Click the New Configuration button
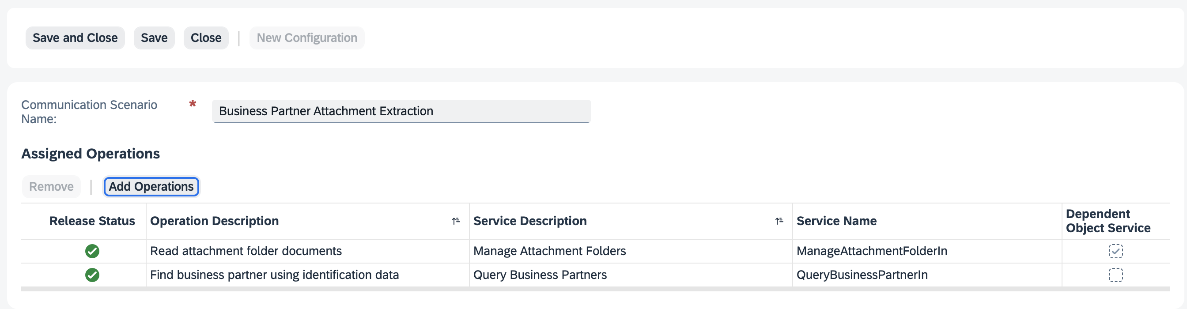This screenshot has width=1187, height=309. click(307, 38)
